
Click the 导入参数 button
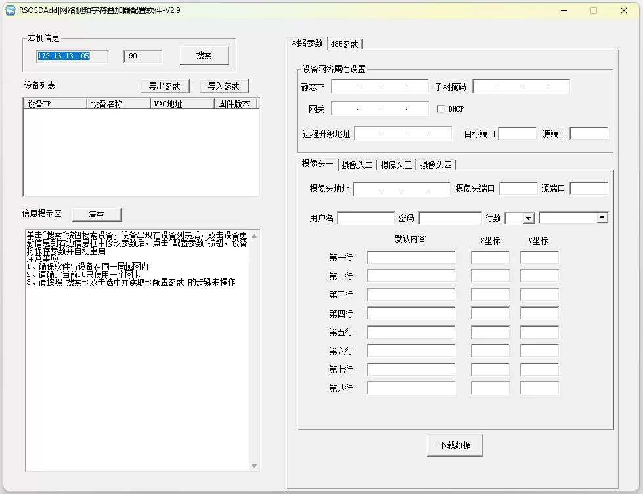click(x=224, y=86)
